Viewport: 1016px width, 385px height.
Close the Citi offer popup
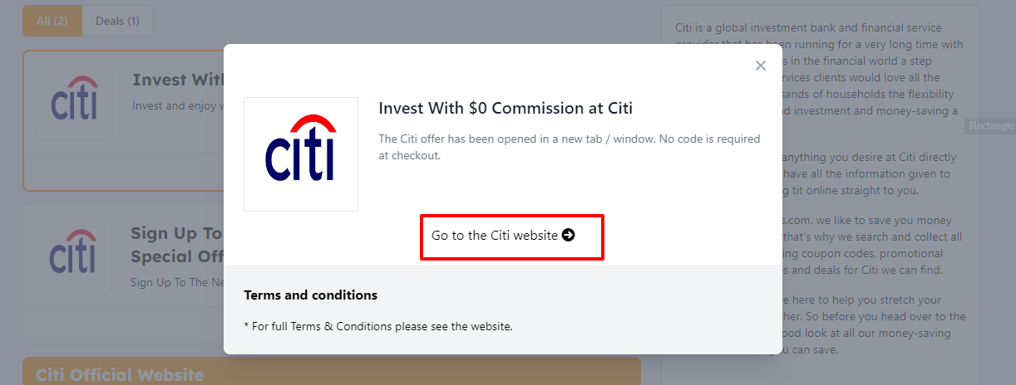click(760, 66)
